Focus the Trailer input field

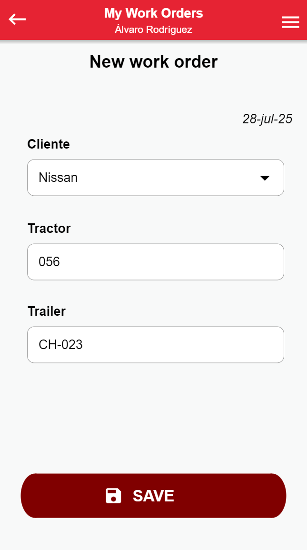point(155,345)
